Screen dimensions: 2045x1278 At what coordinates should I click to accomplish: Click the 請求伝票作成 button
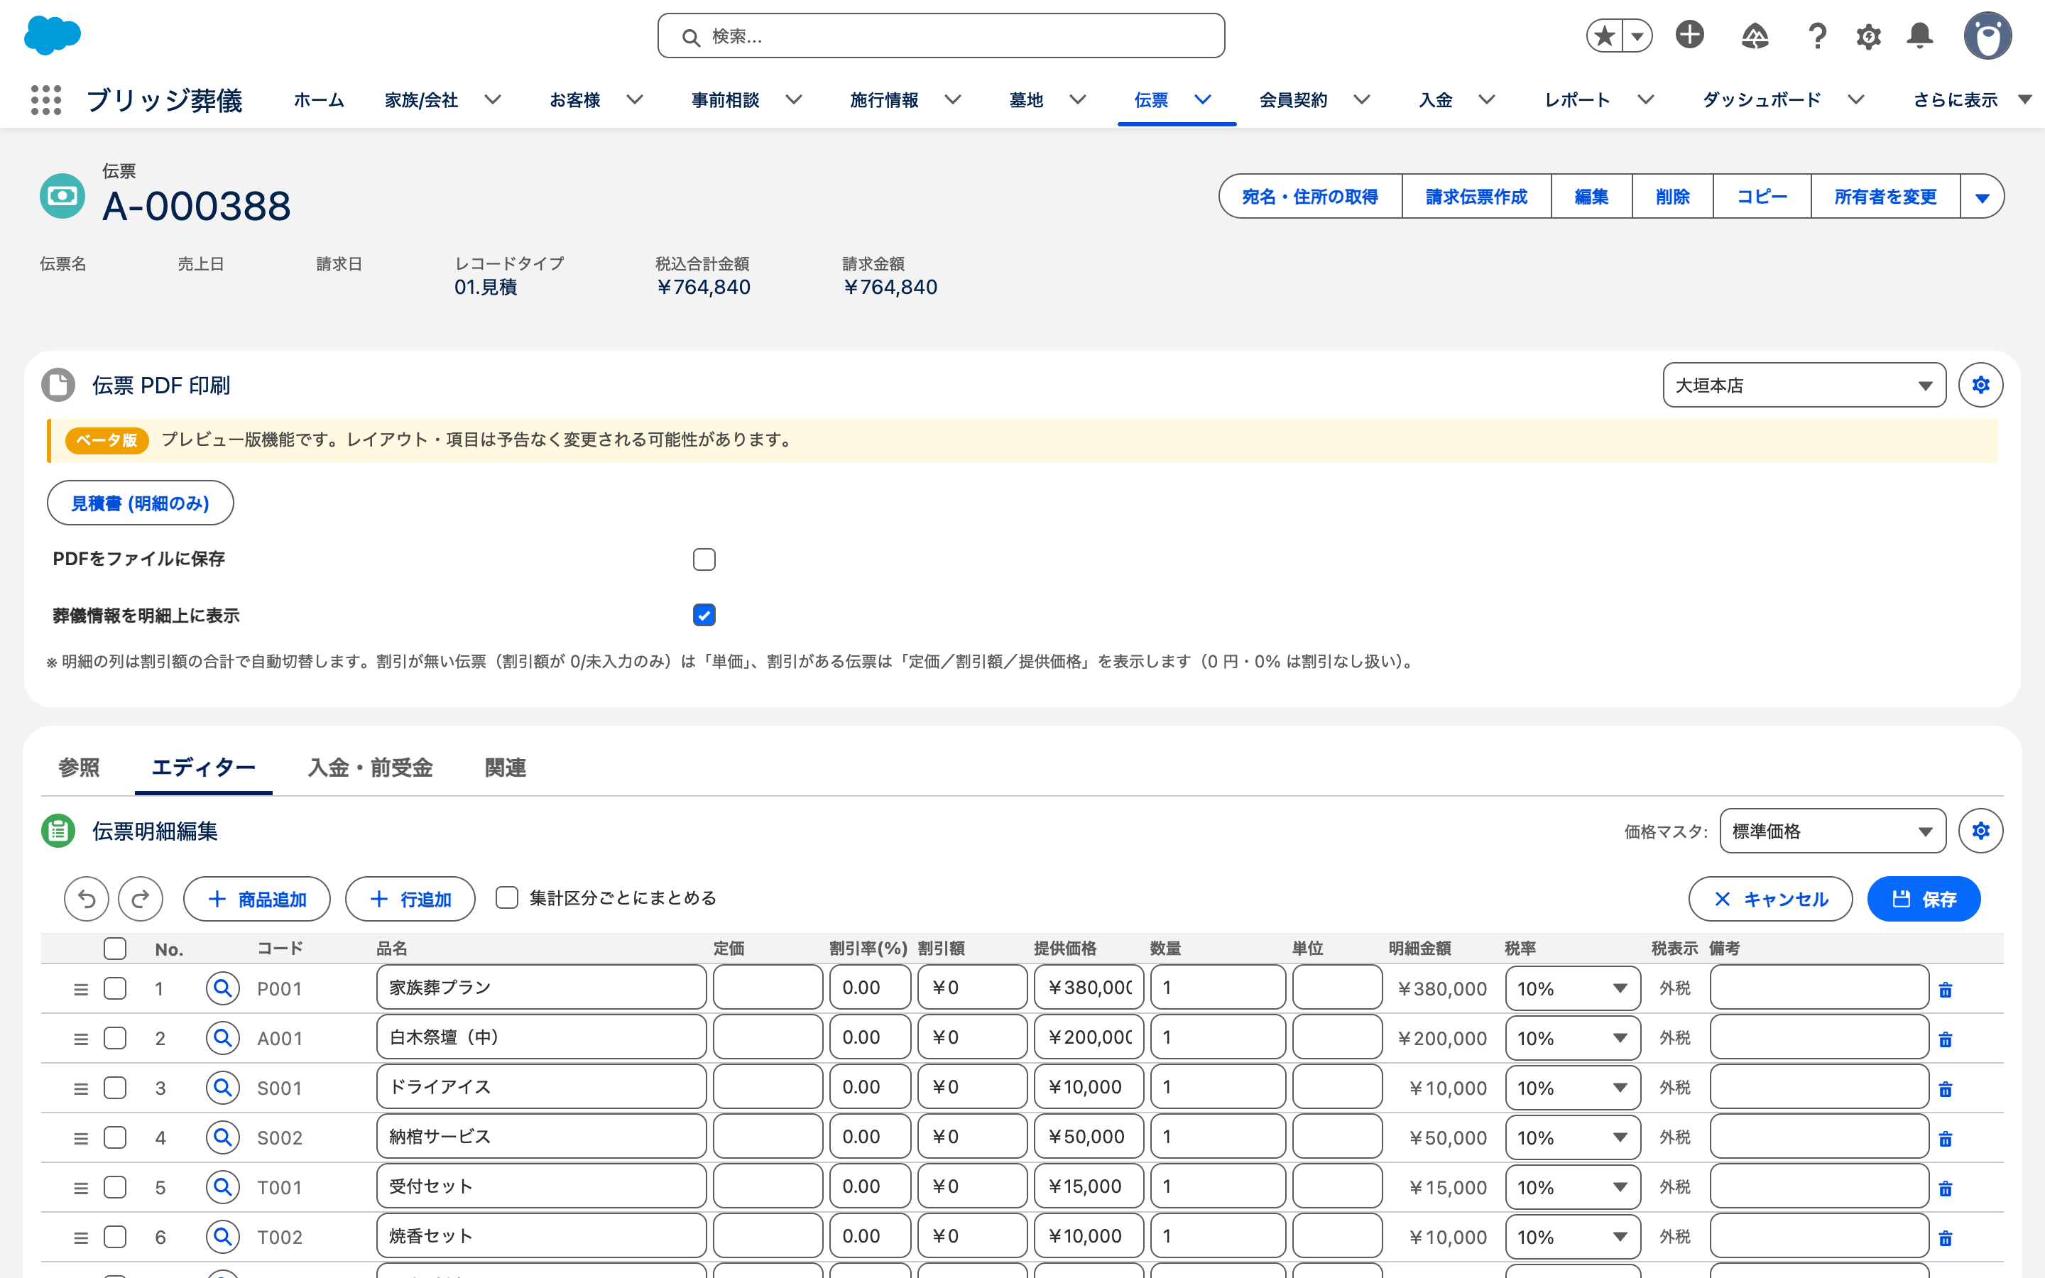[x=1476, y=197]
